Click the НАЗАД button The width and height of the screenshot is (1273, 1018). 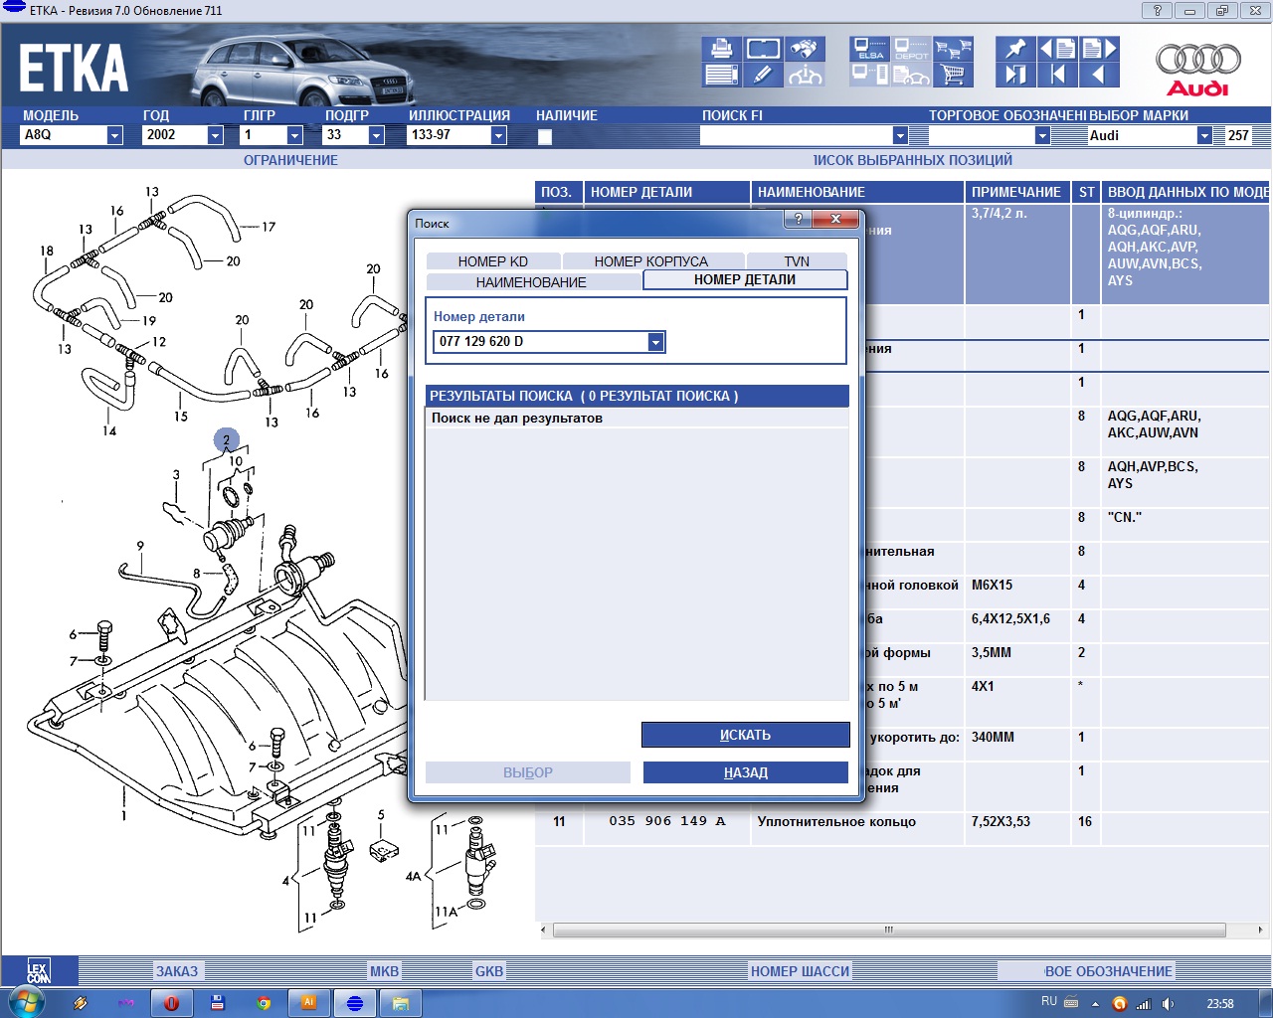[x=746, y=772]
